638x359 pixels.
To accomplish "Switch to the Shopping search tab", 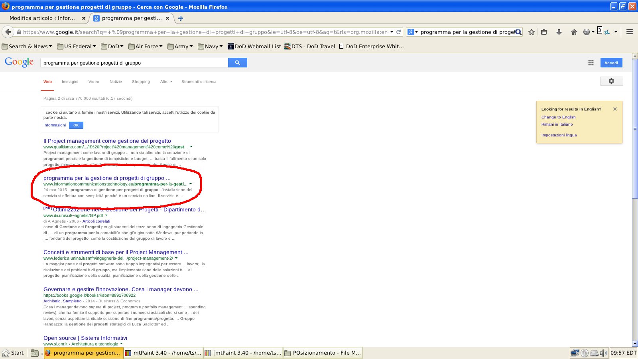I will 141,81.
